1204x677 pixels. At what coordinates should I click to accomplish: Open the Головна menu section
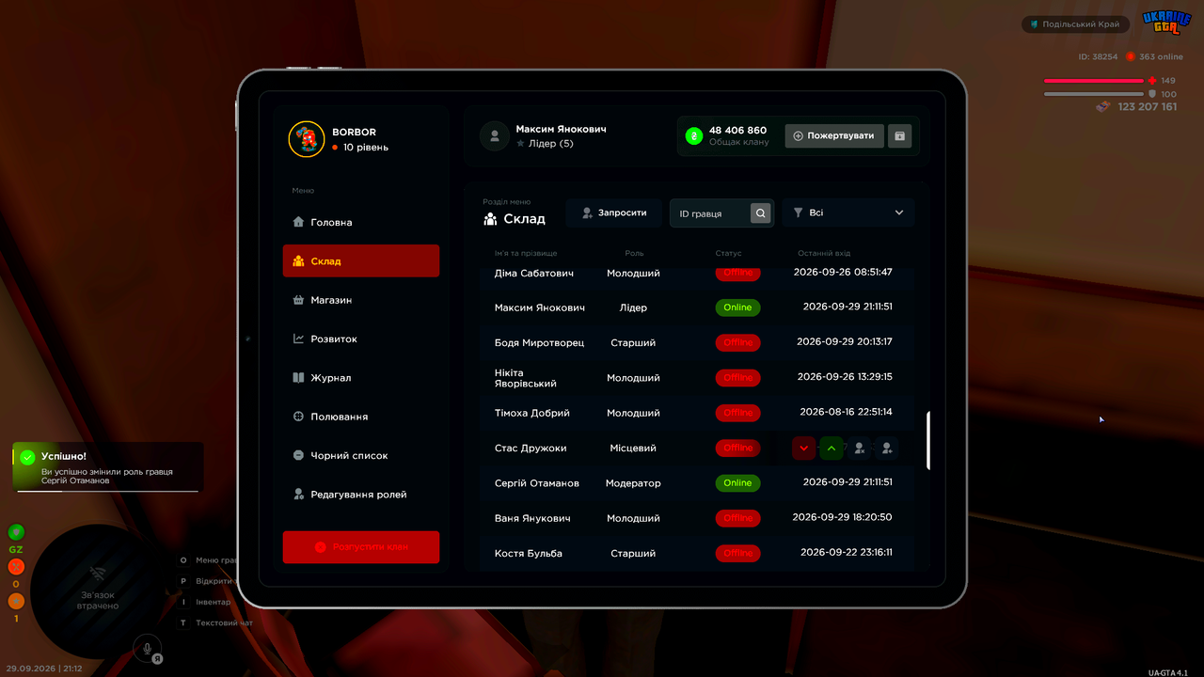click(361, 222)
